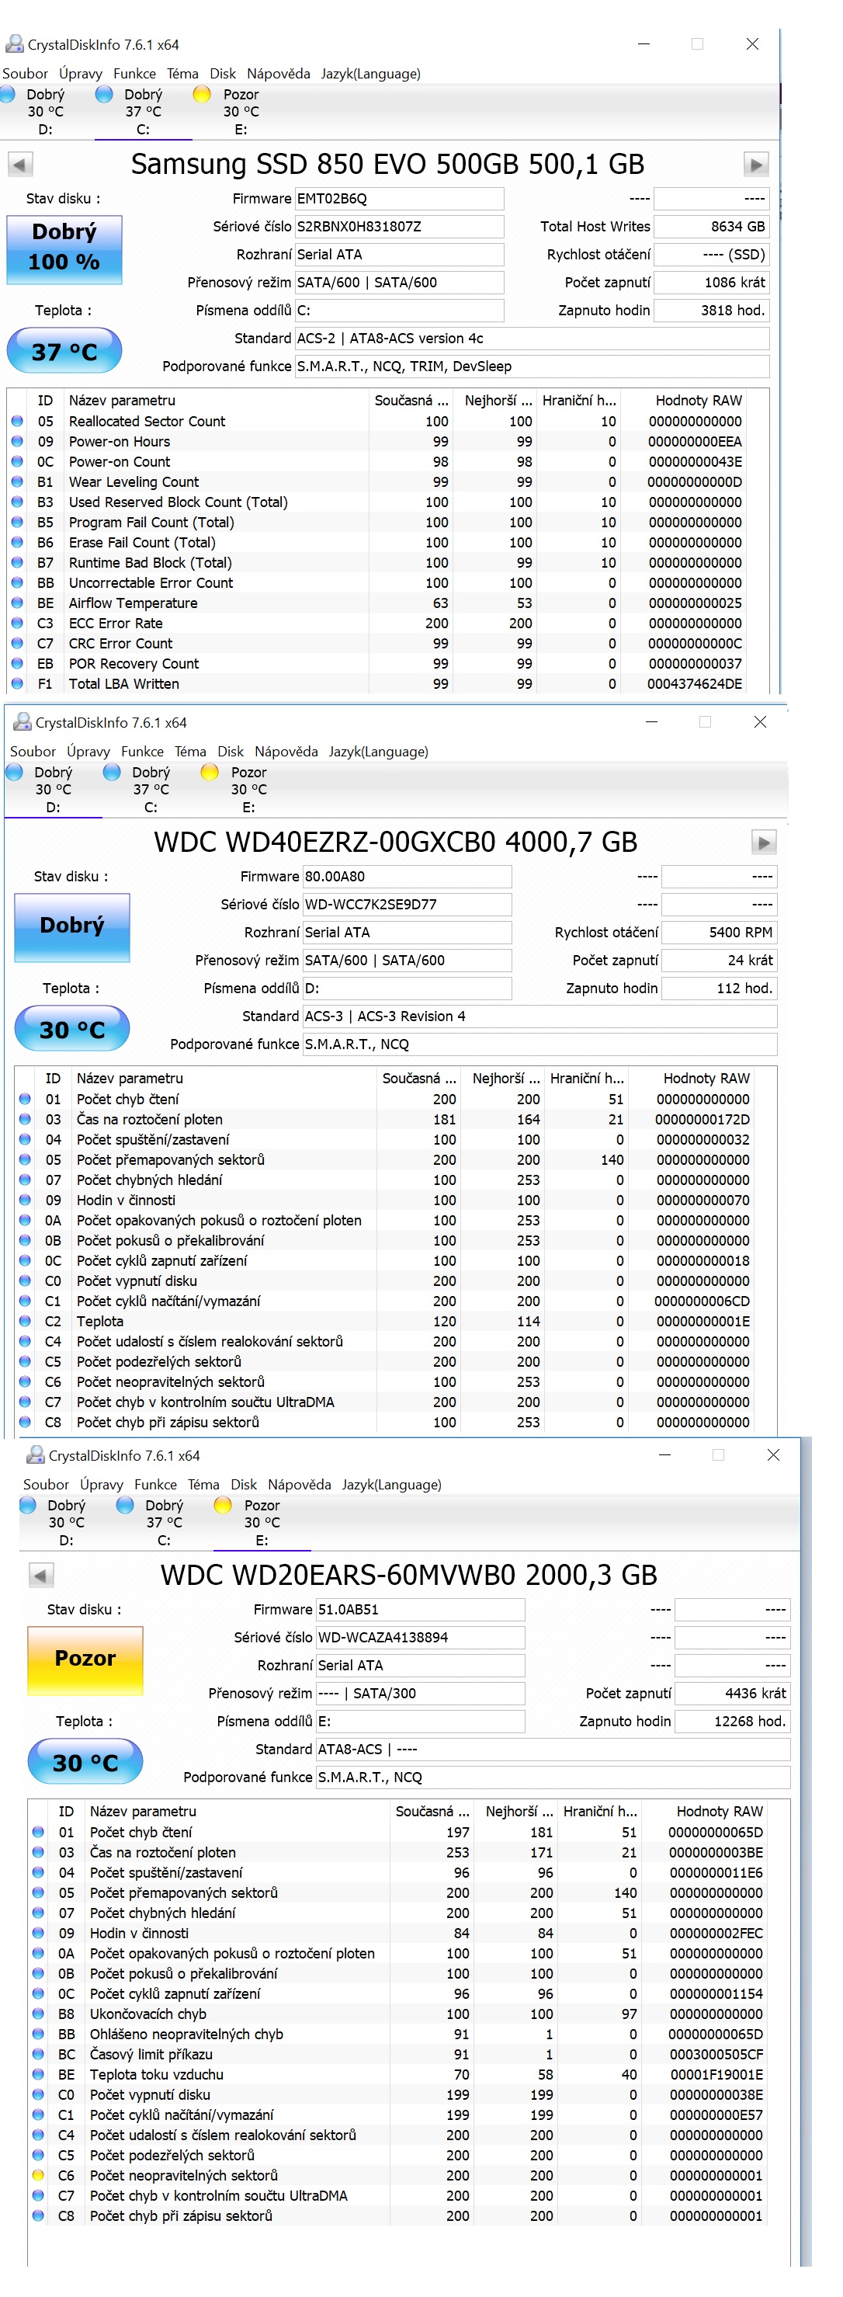
Task: Click blue orb beside Ukončovacích chyb row
Action: [x=38, y=2014]
